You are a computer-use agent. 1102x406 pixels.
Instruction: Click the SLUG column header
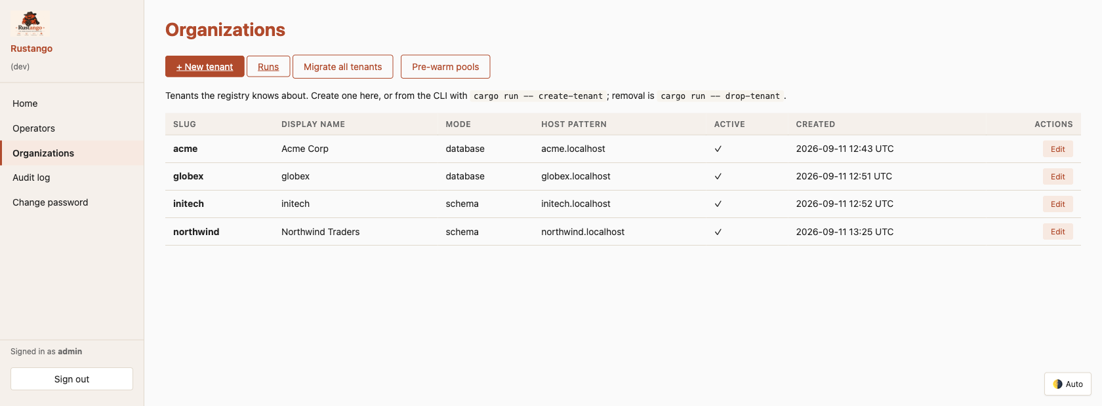[184, 124]
